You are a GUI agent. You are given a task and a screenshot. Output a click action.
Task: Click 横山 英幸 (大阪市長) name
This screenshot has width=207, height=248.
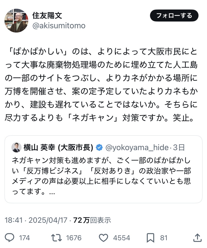pyautogui.click(x=58, y=148)
